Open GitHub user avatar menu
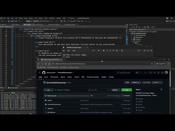Viewport: 175px width, 131px height. (166, 73)
